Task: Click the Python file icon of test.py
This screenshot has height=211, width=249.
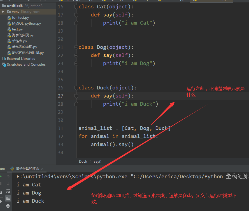Action: [9, 29]
